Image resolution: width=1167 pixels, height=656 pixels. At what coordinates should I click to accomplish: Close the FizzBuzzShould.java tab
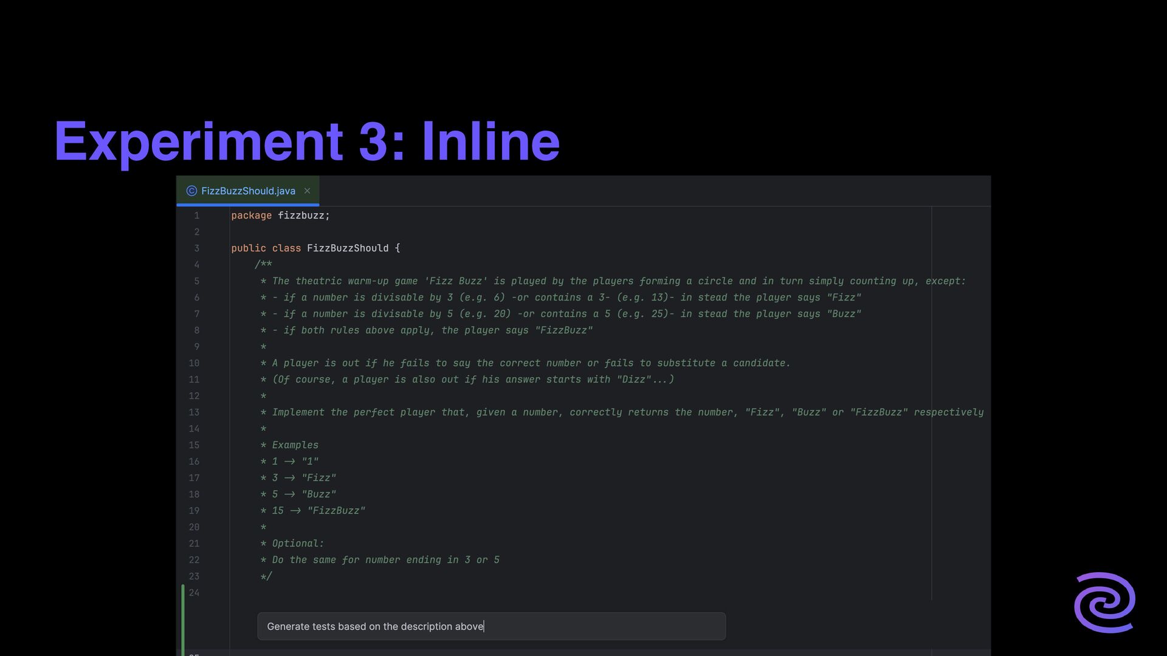click(307, 191)
